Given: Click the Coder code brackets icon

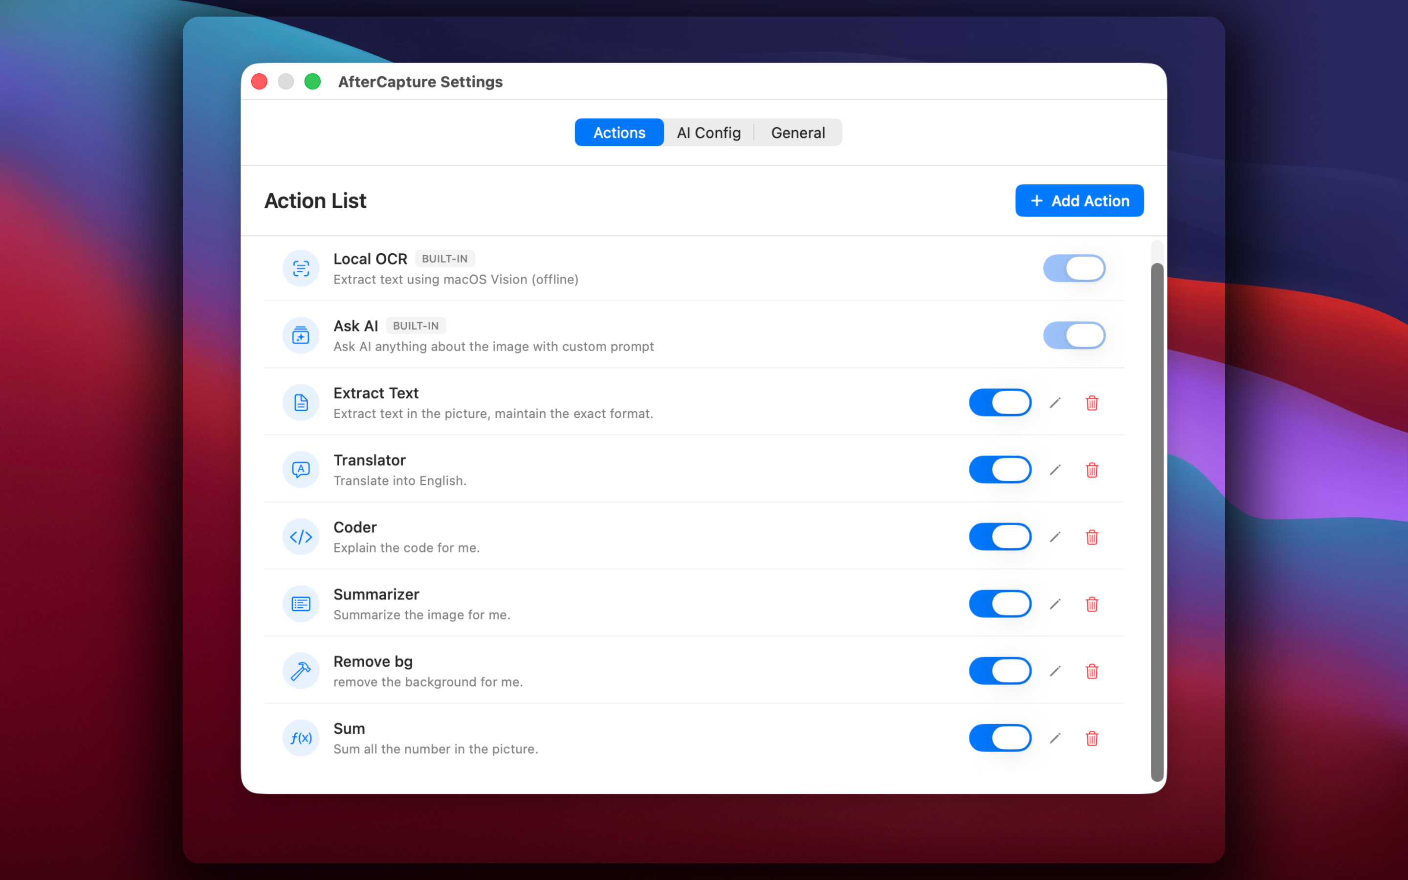Looking at the screenshot, I should click(x=301, y=537).
